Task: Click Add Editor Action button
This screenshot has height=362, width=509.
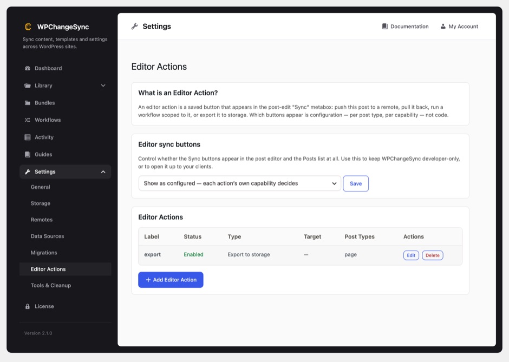Action: (171, 280)
